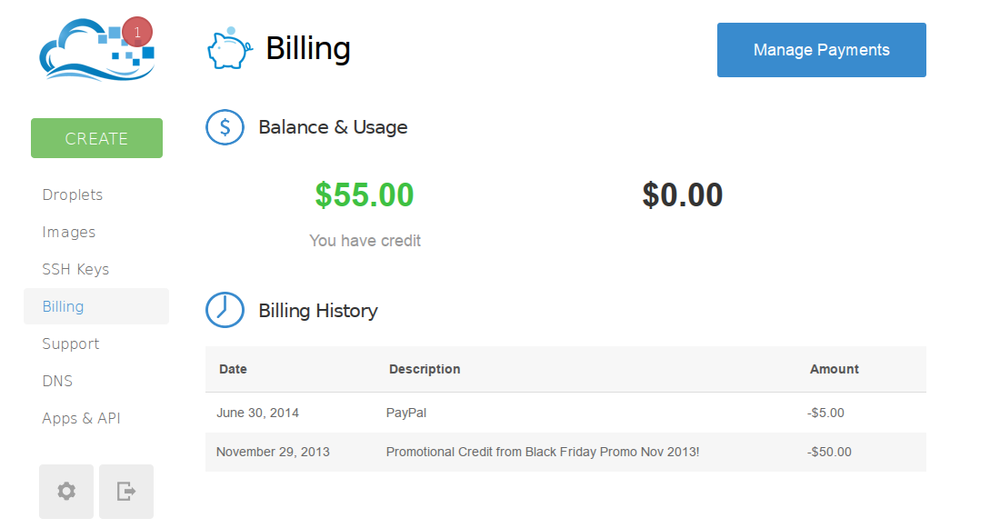Go to Droplets in sidebar

tap(73, 194)
